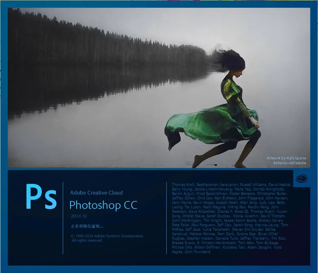Click the '正在初始化面板...' status text
Image resolution: width=318 pixels, height=273 pixels.
tap(87, 226)
